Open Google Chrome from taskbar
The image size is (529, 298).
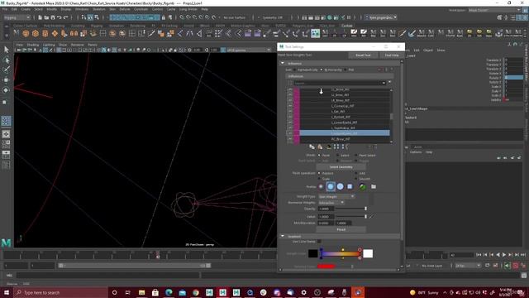196,292
